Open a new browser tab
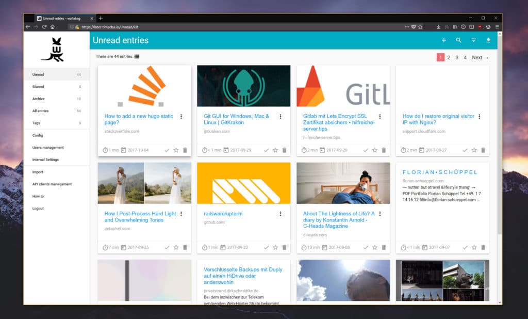This screenshot has width=528, height=319. [x=101, y=18]
